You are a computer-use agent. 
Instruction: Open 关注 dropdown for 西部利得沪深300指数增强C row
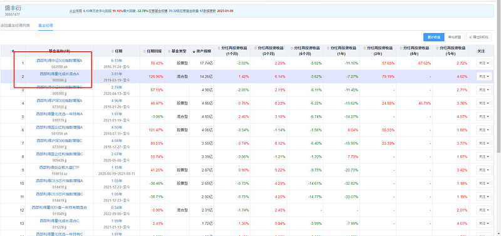click(484, 143)
